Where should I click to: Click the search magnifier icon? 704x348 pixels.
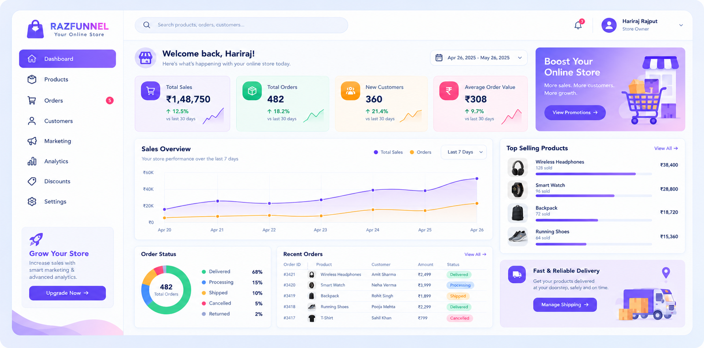click(x=147, y=25)
